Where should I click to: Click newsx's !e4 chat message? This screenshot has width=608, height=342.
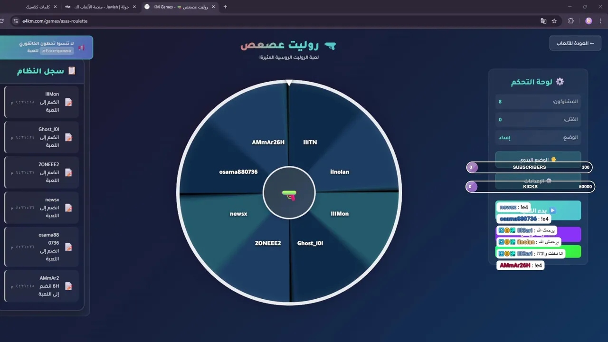[513, 207]
